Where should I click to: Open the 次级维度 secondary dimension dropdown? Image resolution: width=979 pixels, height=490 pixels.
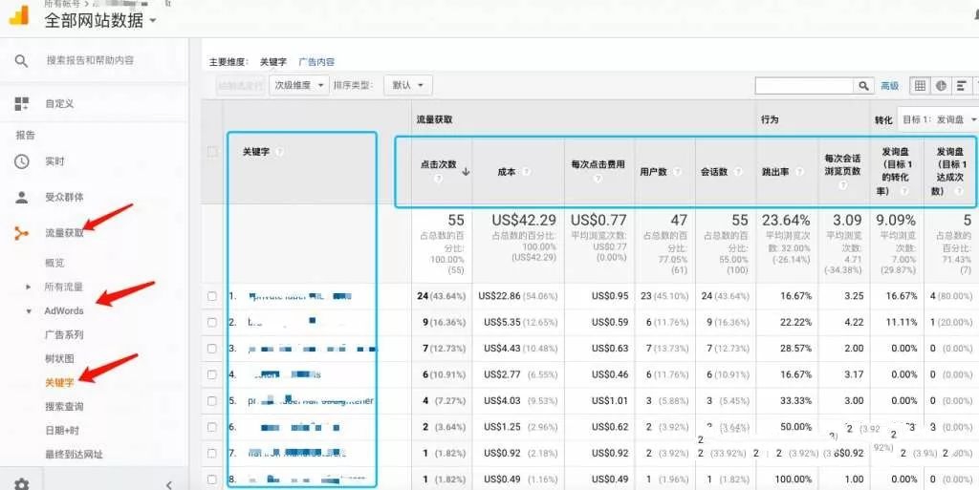[297, 85]
